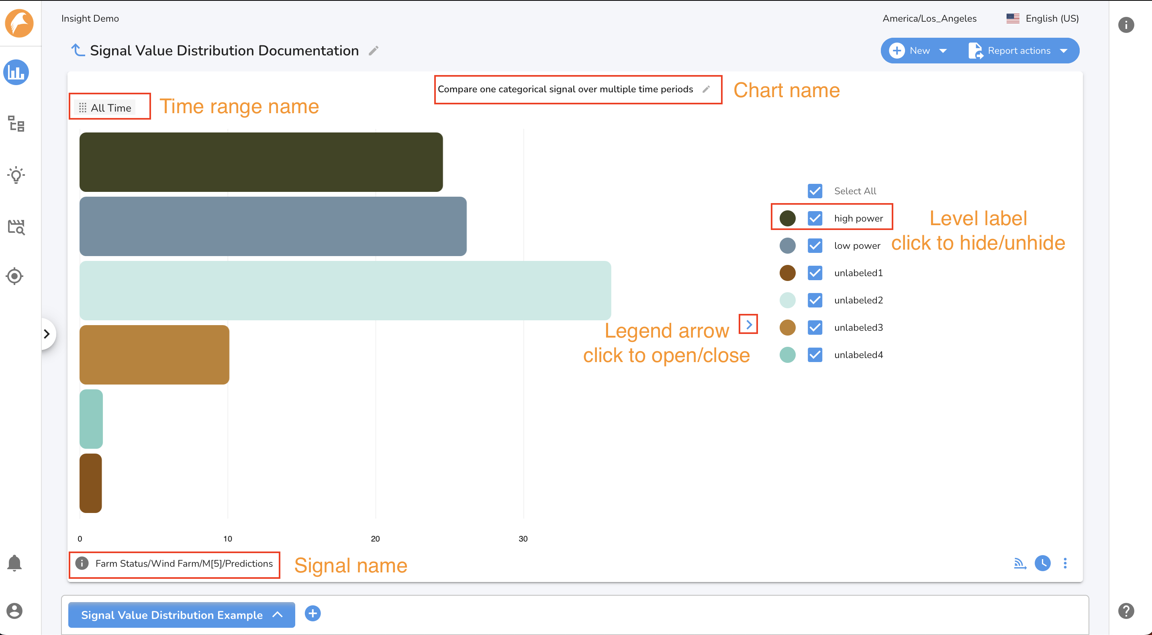The width and height of the screenshot is (1152, 635).
Task: Open the target crosshair icon in sidebar
Action: [x=15, y=276]
